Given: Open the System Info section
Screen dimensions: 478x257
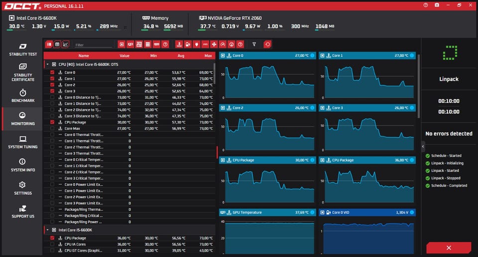Looking at the screenshot, I should tap(23, 165).
